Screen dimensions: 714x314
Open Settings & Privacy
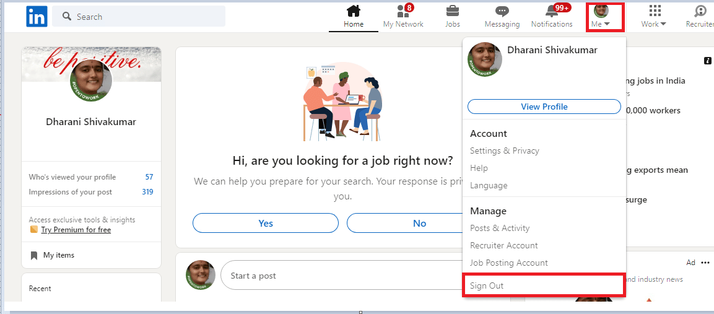pos(505,151)
